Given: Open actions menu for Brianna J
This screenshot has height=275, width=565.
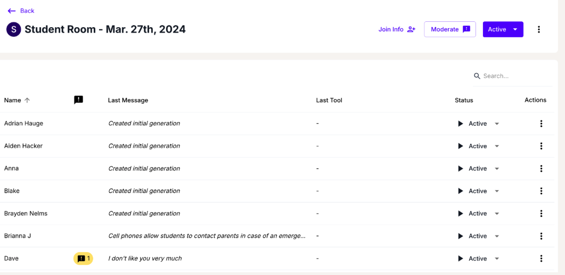Looking at the screenshot, I should click(541, 236).
